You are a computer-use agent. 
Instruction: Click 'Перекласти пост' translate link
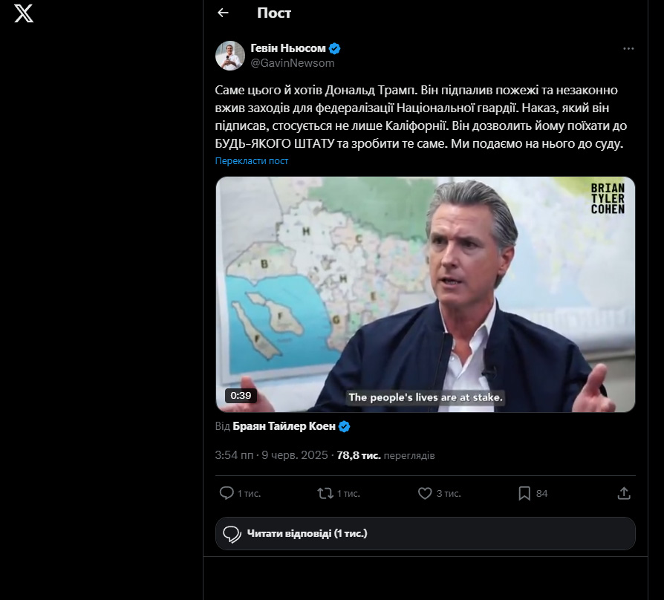tap(252, 161)
